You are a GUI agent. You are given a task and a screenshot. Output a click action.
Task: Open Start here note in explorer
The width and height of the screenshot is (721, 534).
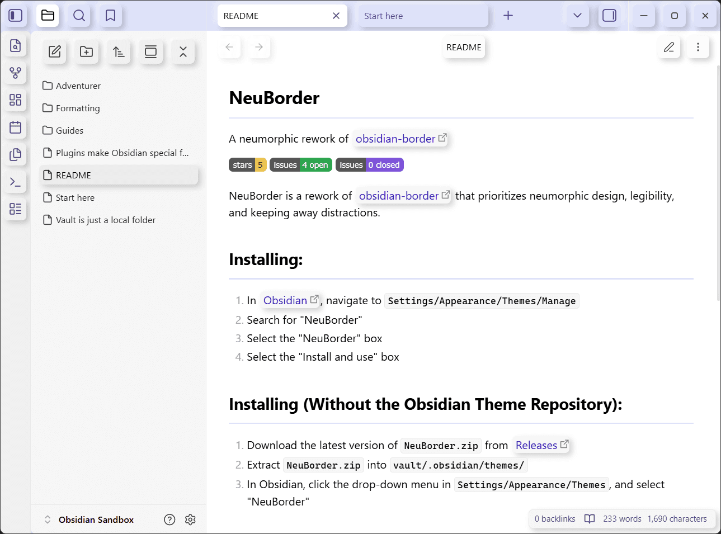click(119, 197)
